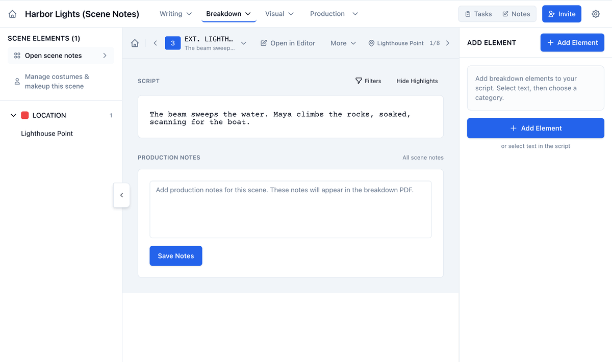Save Notes
The image size is (612, 362).
pyautogui.click(x=176, y=256)
